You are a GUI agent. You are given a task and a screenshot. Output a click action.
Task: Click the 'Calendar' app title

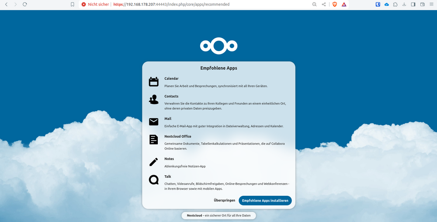[x=171, y=79]
